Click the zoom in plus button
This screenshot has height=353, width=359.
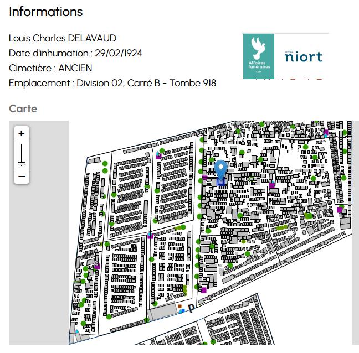pos(22,133)
